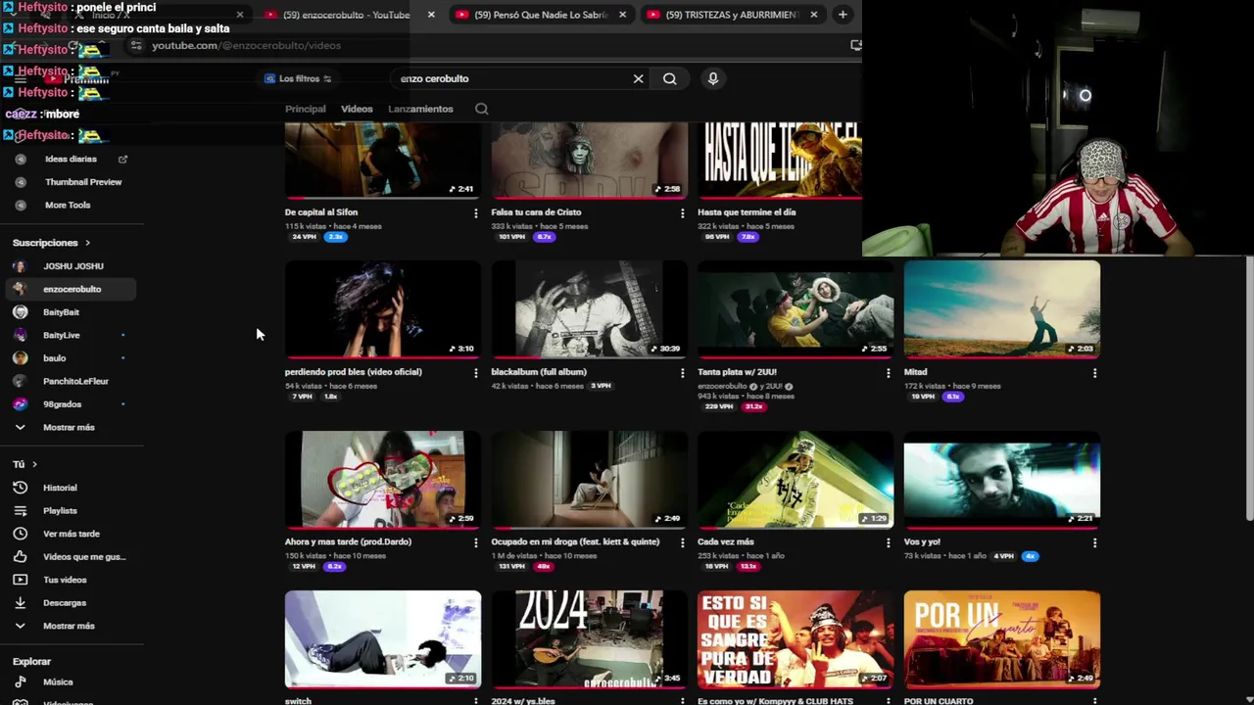Play the Mitad video thumbnail

[x=1001, y=309]
